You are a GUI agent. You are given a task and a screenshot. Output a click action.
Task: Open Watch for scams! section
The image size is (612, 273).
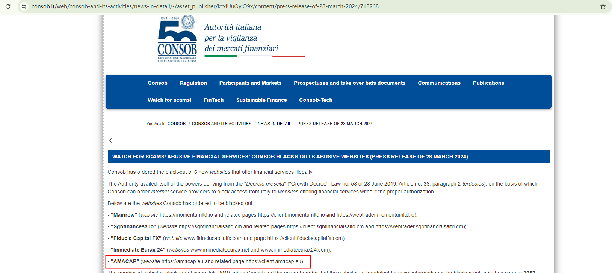(x=169, y=100)
